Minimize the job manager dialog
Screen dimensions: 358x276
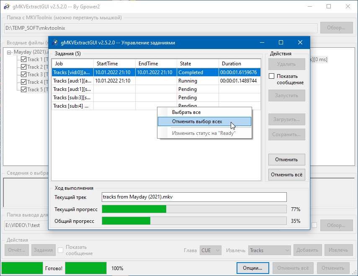[262, 42]
